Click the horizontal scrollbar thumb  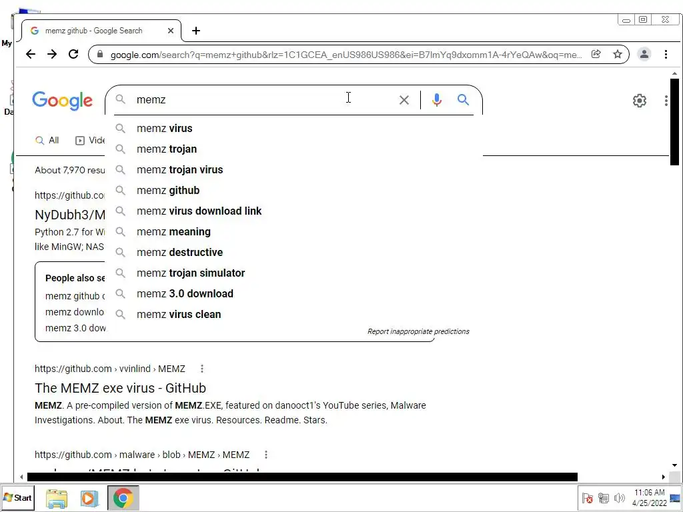(x=302, y=477)
